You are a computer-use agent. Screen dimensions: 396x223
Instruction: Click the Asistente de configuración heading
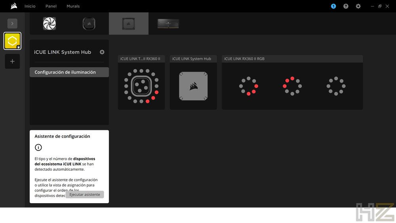pos(62,136)
